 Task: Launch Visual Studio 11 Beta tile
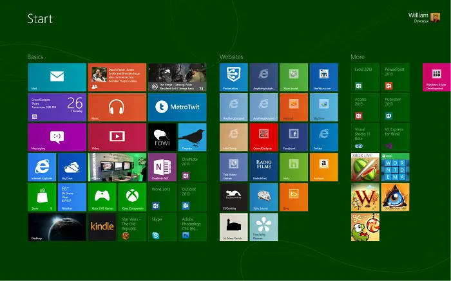[x=365, y=137]
